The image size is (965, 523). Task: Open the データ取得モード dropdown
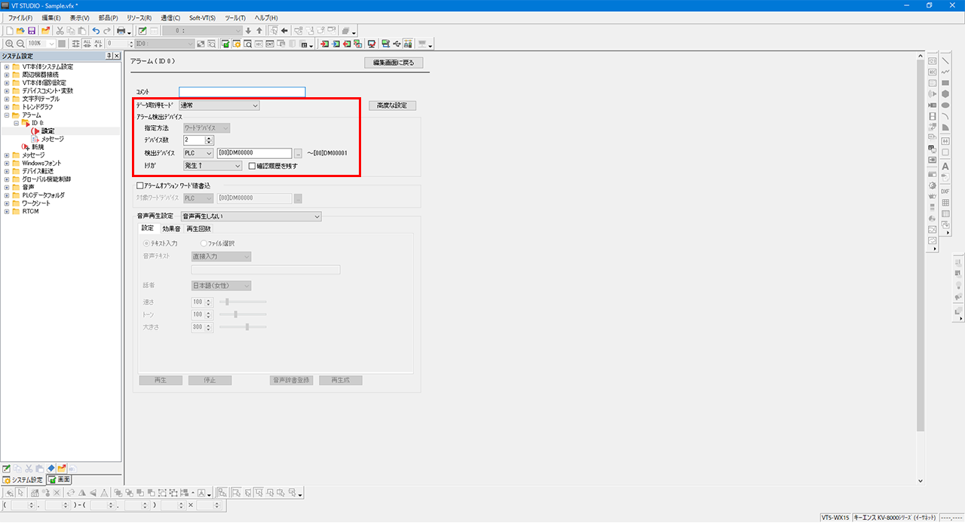[219, 106]
